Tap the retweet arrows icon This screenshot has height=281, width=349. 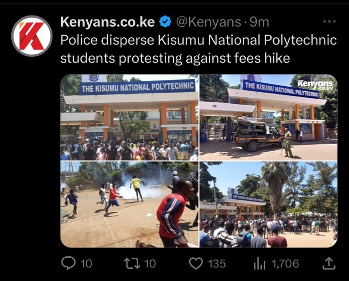point(132,264)
